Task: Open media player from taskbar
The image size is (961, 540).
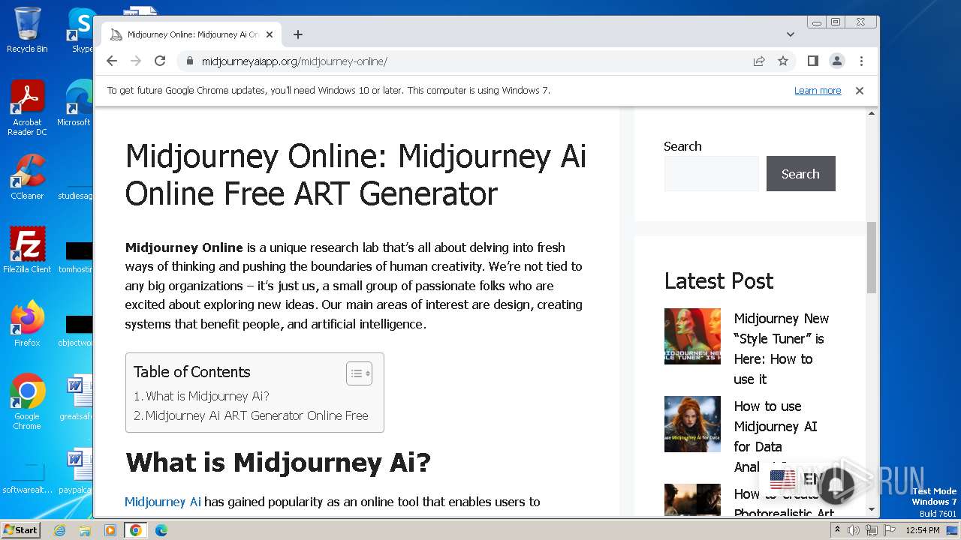Action: coord(110,530)
